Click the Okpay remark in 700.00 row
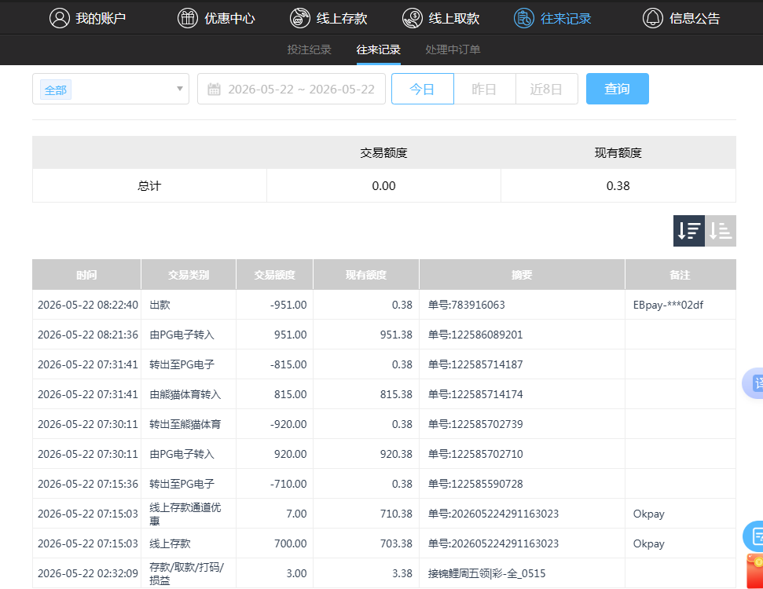The width and height of the screenshot is (763, 589). tap(648, 543)
